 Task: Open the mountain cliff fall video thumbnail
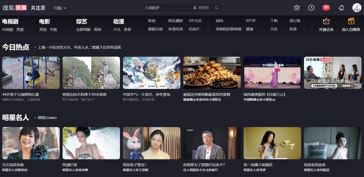pyautogui.click(x=91, y=73)
